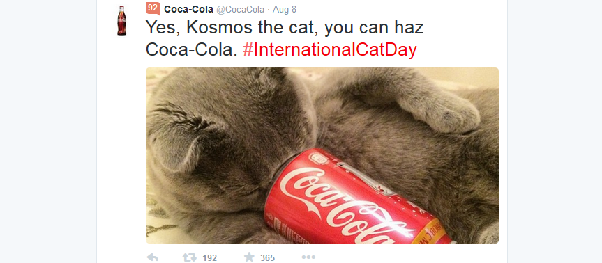Click the Coca-Cola bottle profile avatar
This screenshot has width=602, height=263.
click(x=121, y=21)
